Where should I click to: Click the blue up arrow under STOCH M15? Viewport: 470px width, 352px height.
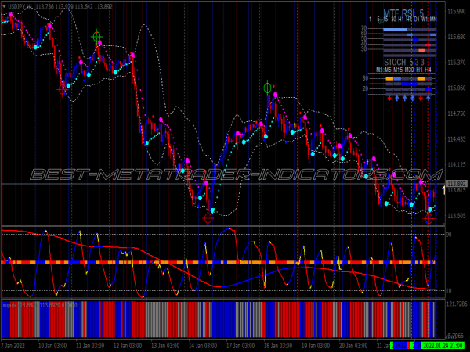pos(405,98)
